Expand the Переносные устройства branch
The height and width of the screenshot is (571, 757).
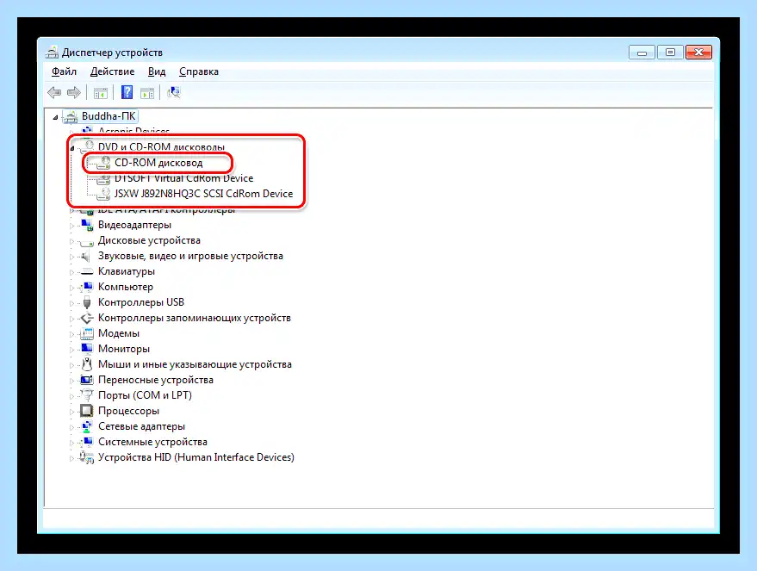72,381
